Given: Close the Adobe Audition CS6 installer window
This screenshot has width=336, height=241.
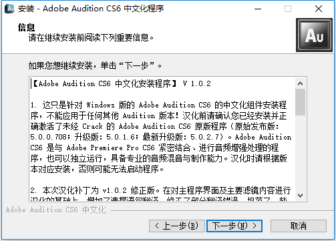Looking at the screenshot, I should coord(319,9).
